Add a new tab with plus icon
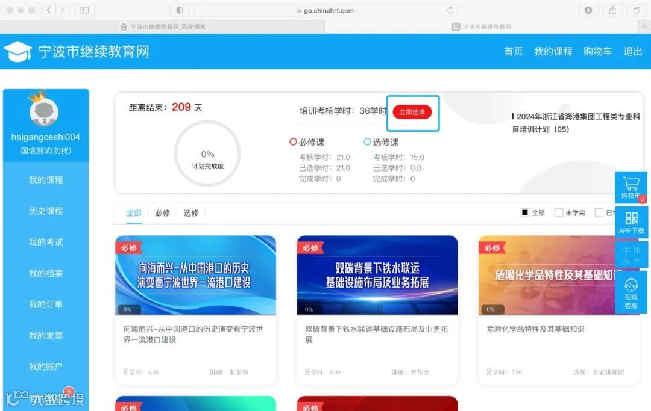This screenshot has width=651, height=411. (x=644, y=26)
